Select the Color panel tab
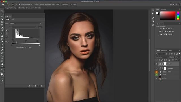181x102 pixels. coord(157,9)
